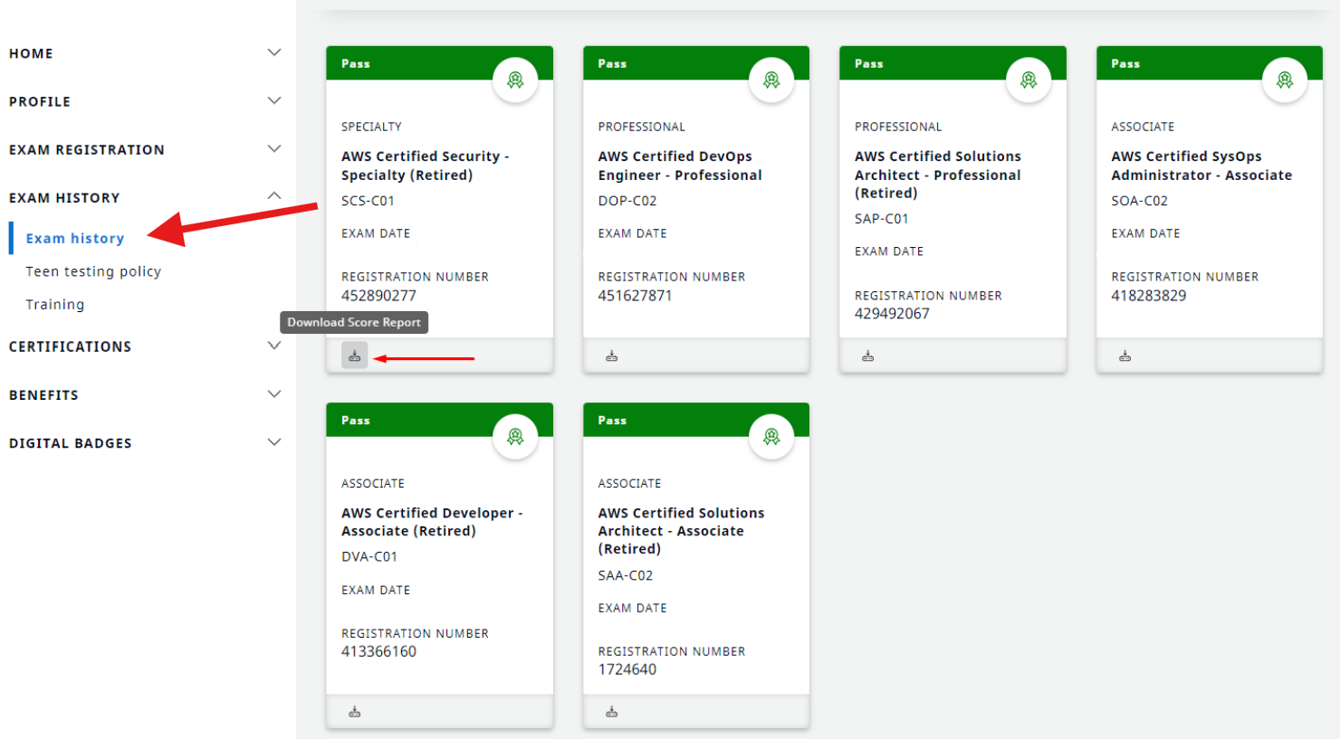The height and width of the screenshot is (739, 1340).
Task: Go to the Exam history submenu link
Action: tap(75, 238)
